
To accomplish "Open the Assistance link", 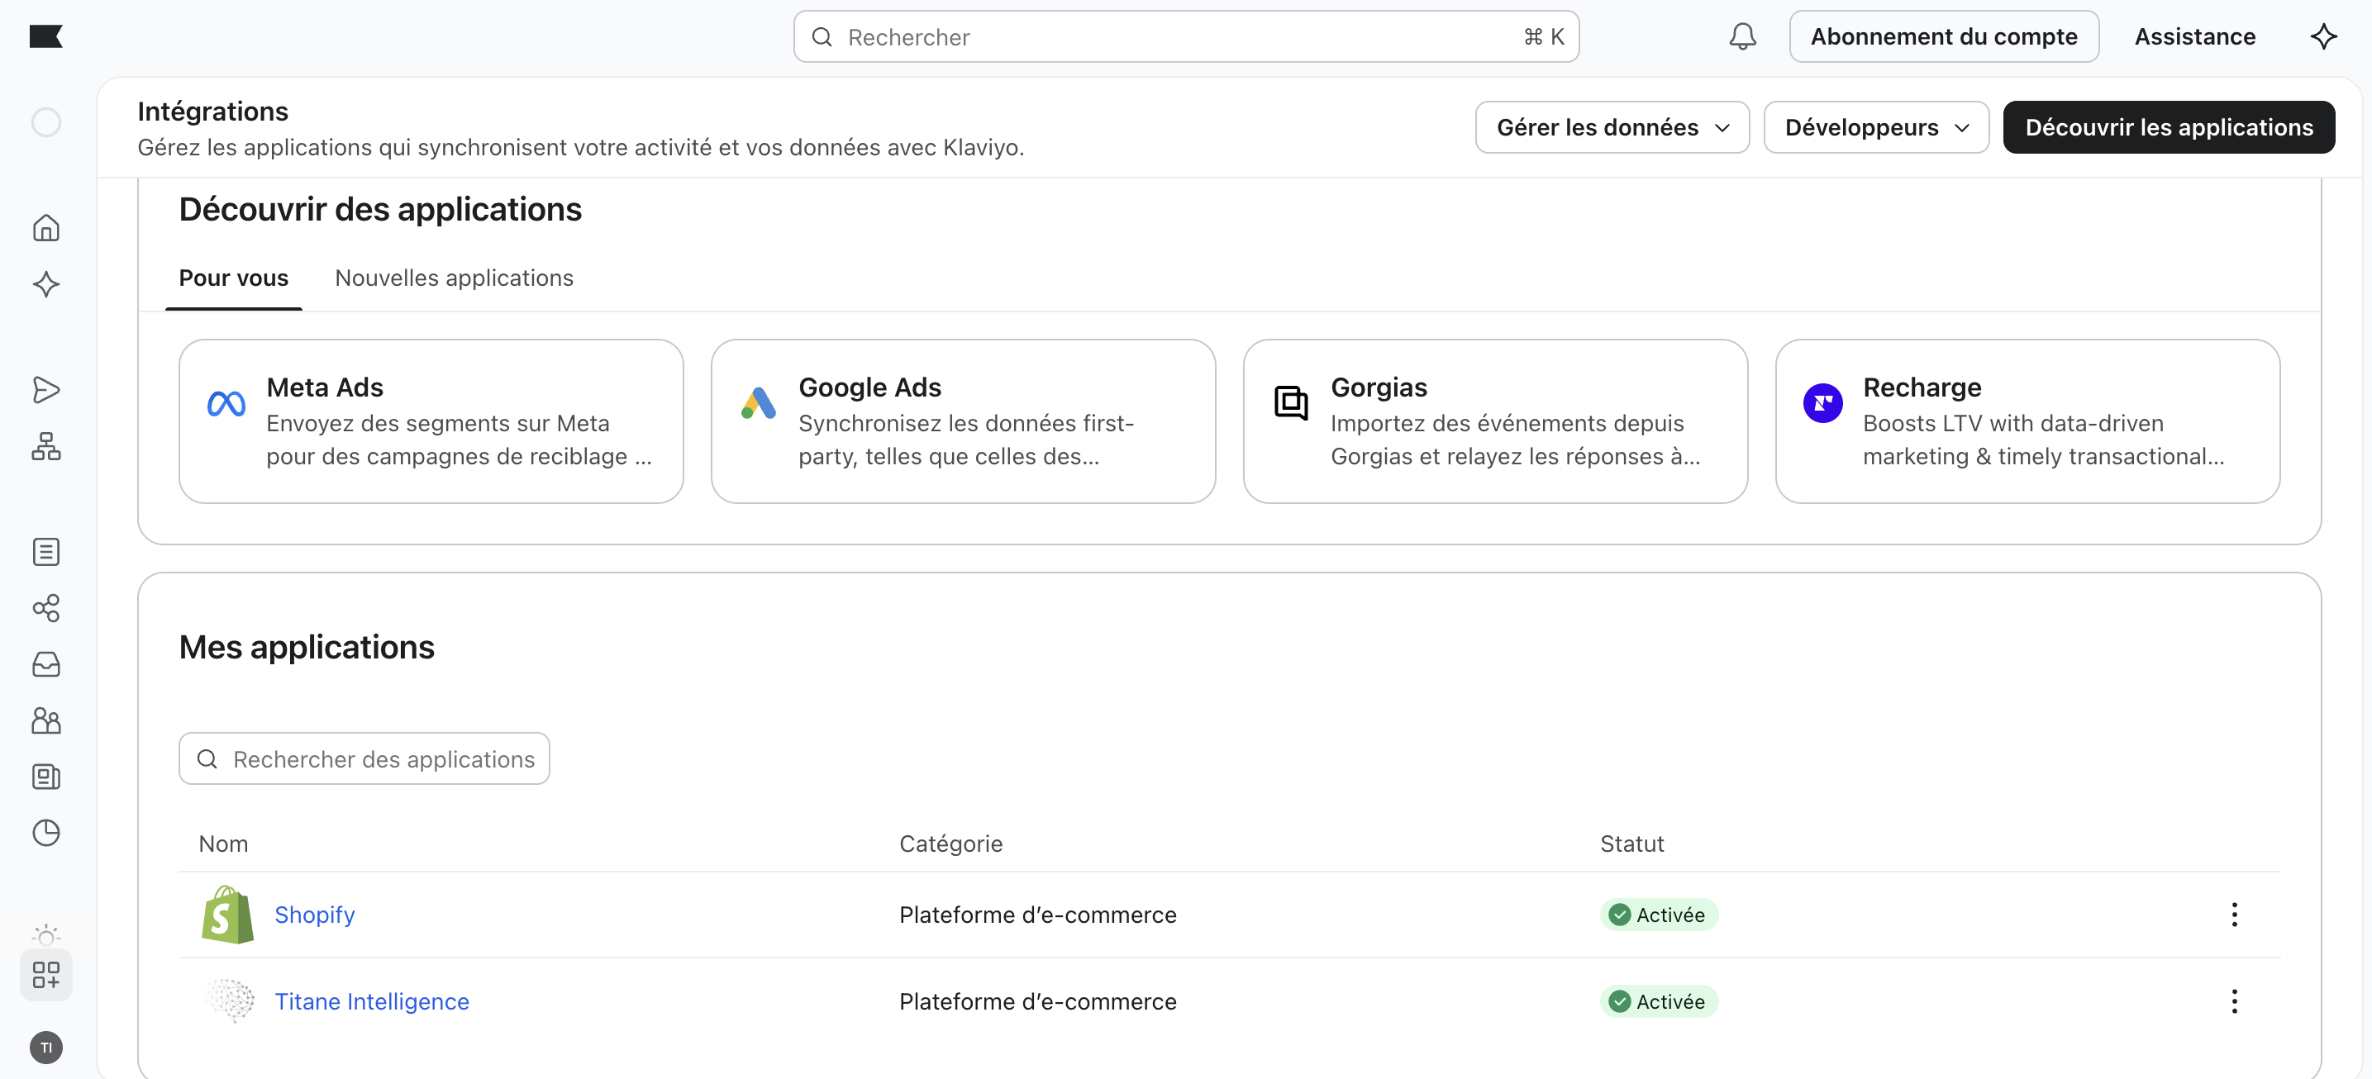I will tap(2195, 37).
